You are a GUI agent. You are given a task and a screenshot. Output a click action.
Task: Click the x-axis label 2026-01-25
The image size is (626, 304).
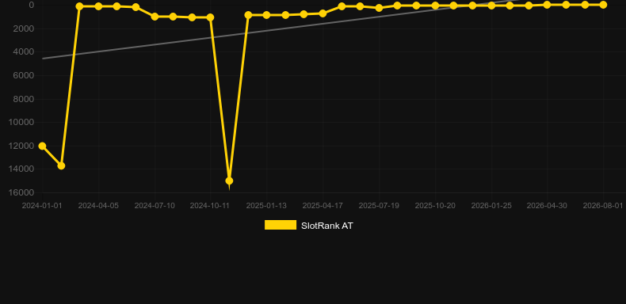pos(491,206)
